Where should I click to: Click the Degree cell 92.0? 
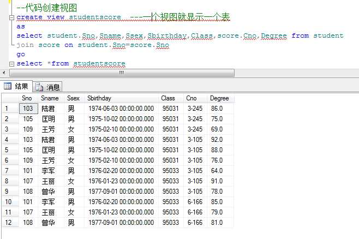220,140
